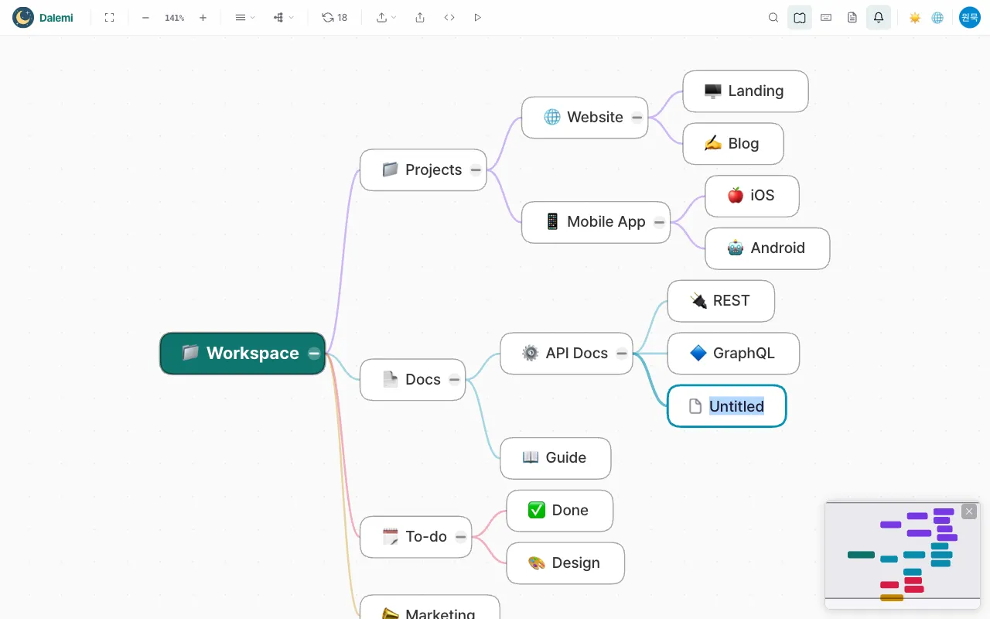The image size is (990, 619).
Task: Open the hamburger menu dropdown
Action: [x=244, y=17]
